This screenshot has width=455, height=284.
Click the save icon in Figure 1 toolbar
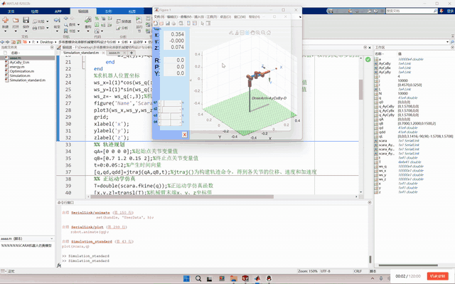tap(168, 23)
